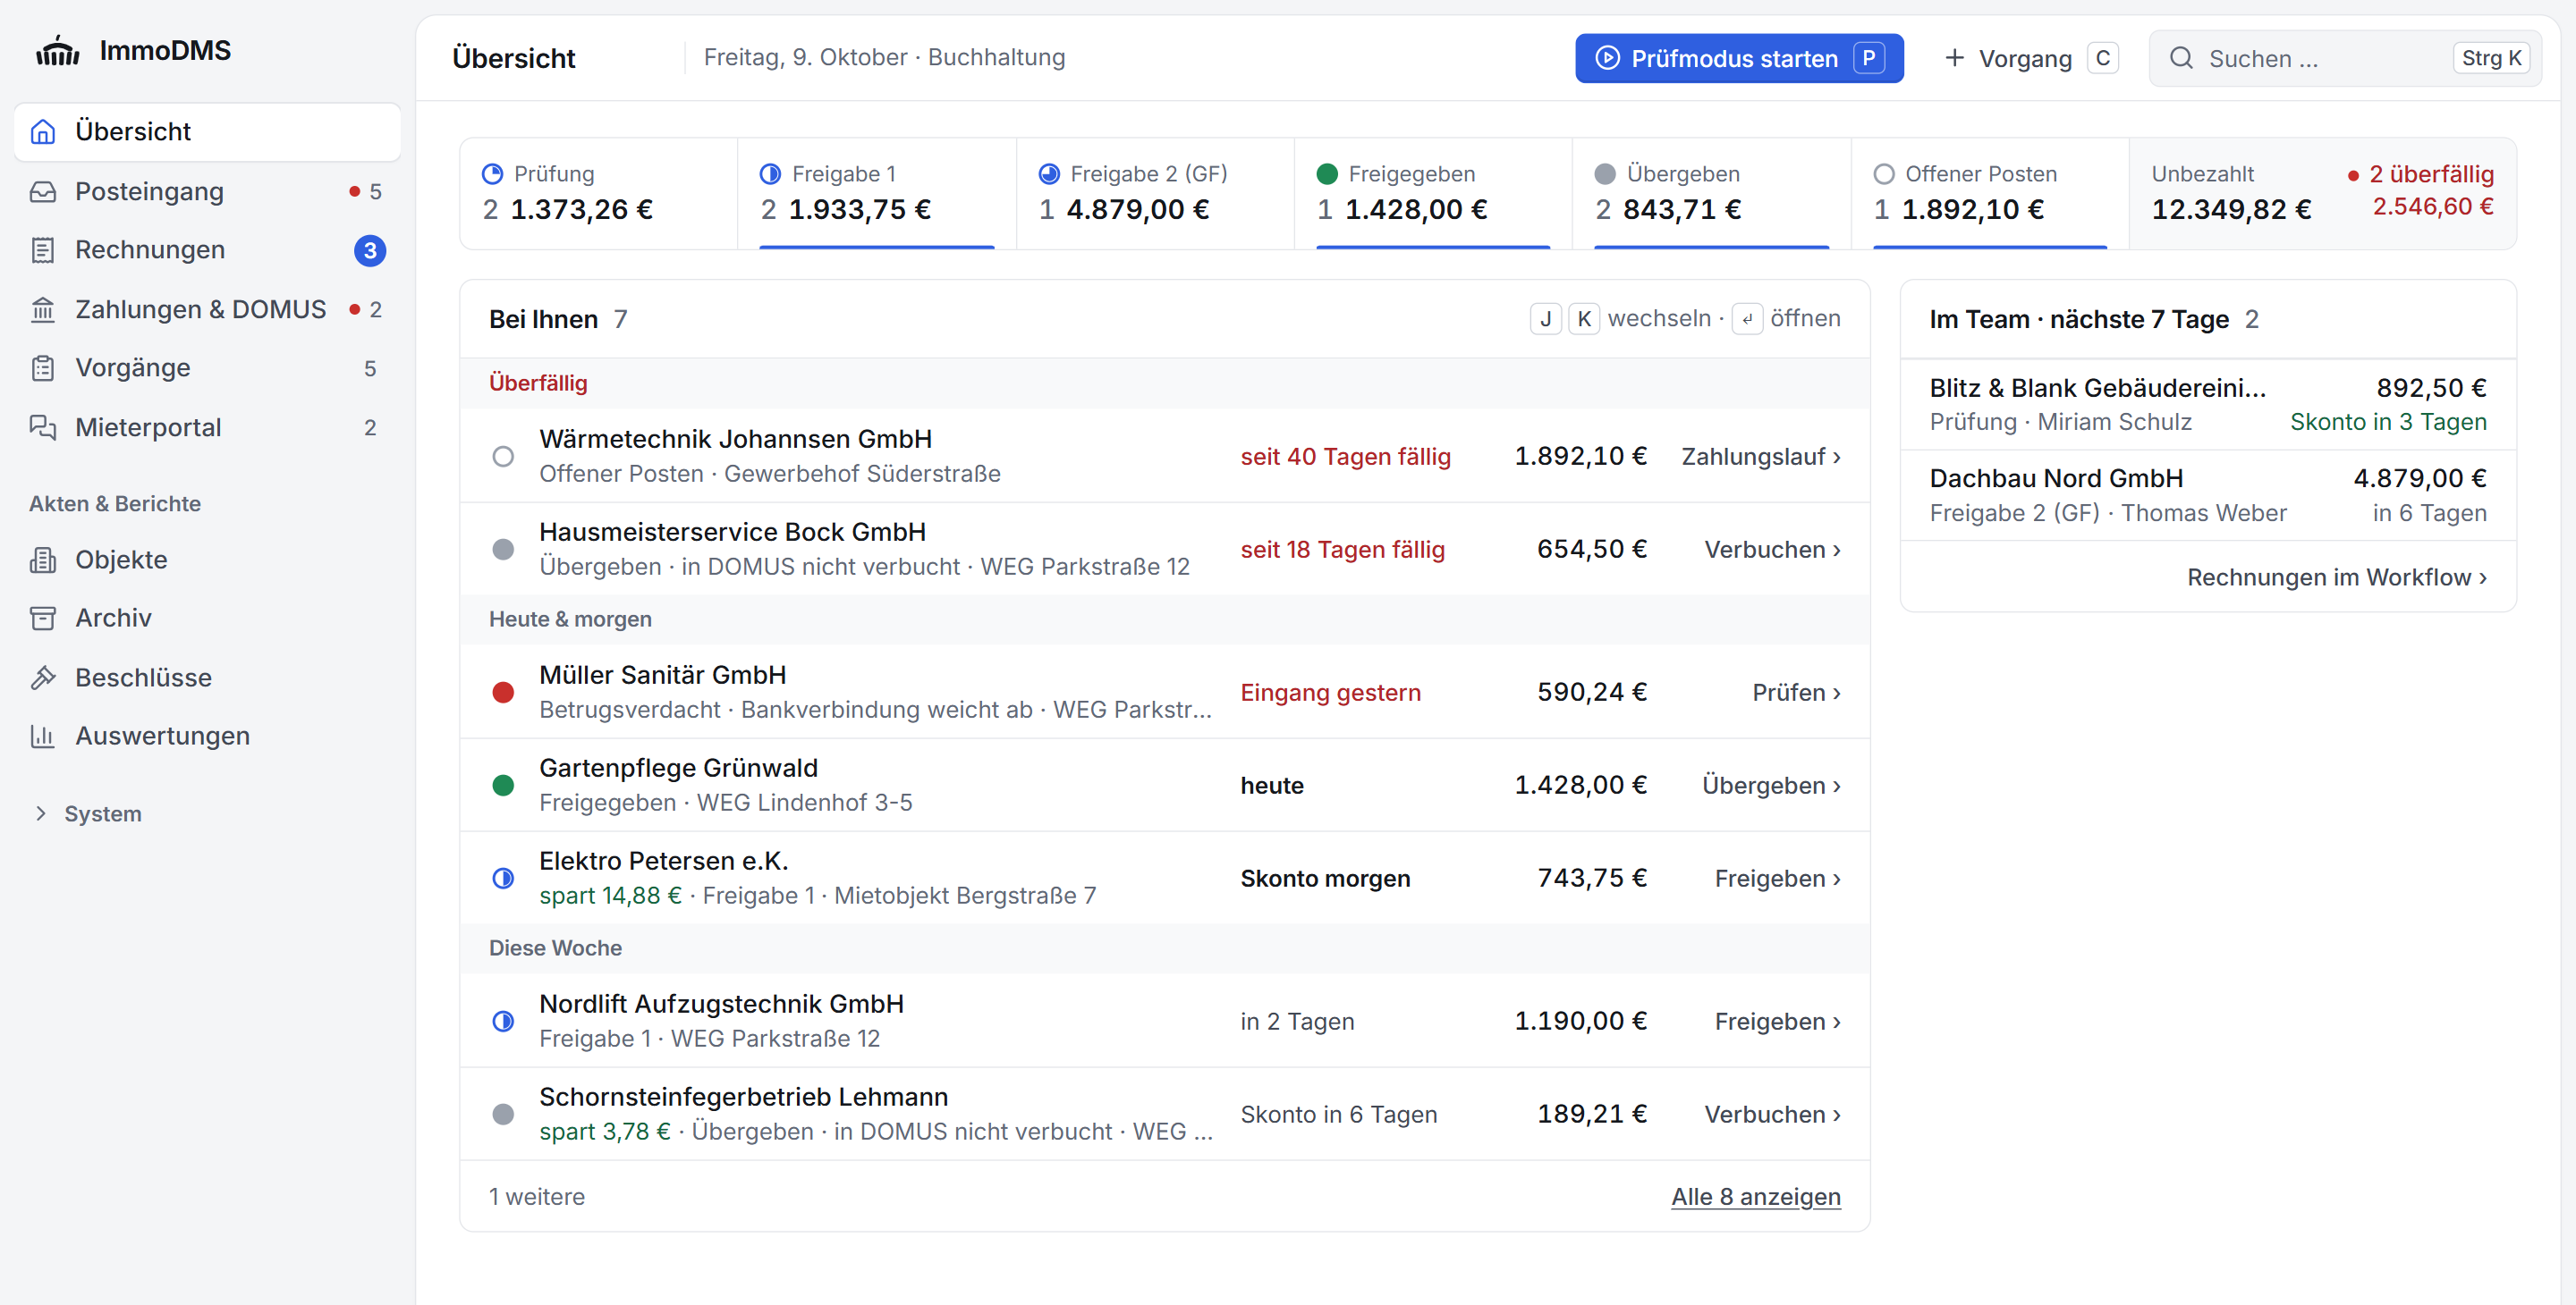Open Posteingang inbox icon
The image size is (2576, 1305).
click(x=43, y=192)
